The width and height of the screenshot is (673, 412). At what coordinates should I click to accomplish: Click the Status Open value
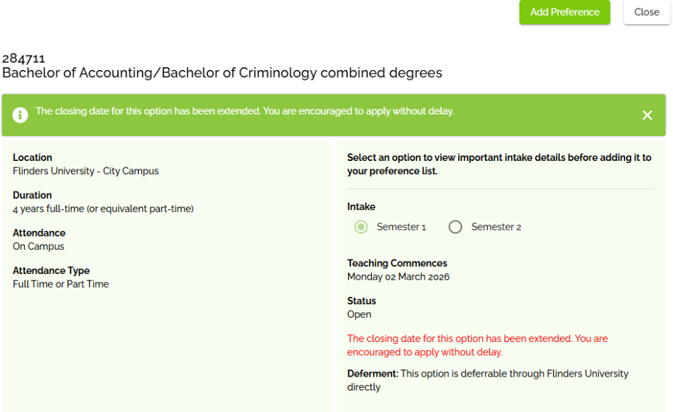tap(359, 314)
